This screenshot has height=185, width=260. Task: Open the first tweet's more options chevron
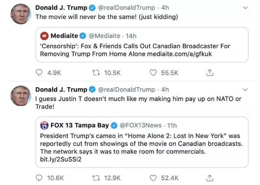[x=245, y=8]
